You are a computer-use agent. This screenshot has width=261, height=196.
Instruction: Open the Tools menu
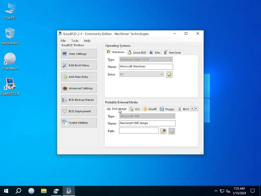(x=75, y=41)
